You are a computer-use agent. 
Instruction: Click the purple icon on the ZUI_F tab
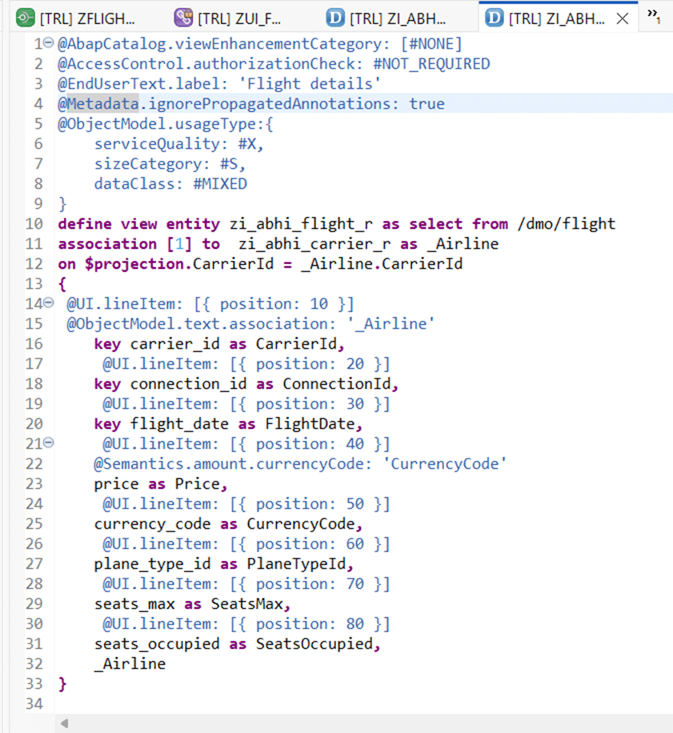(183, 18)
